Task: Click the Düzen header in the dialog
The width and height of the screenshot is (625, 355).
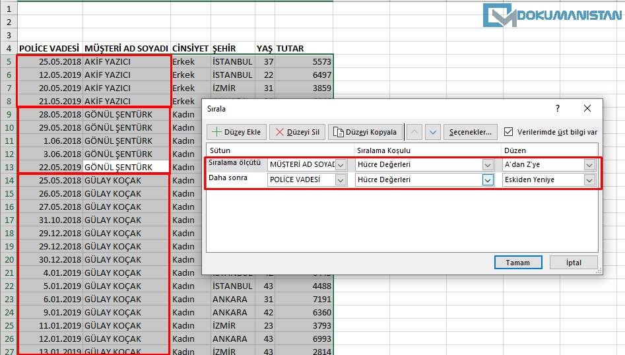Action: tap(515, 150)
